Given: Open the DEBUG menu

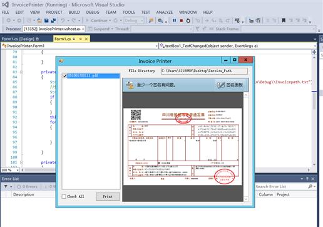Looking at the screenshot, I should [x=93, y=13].
